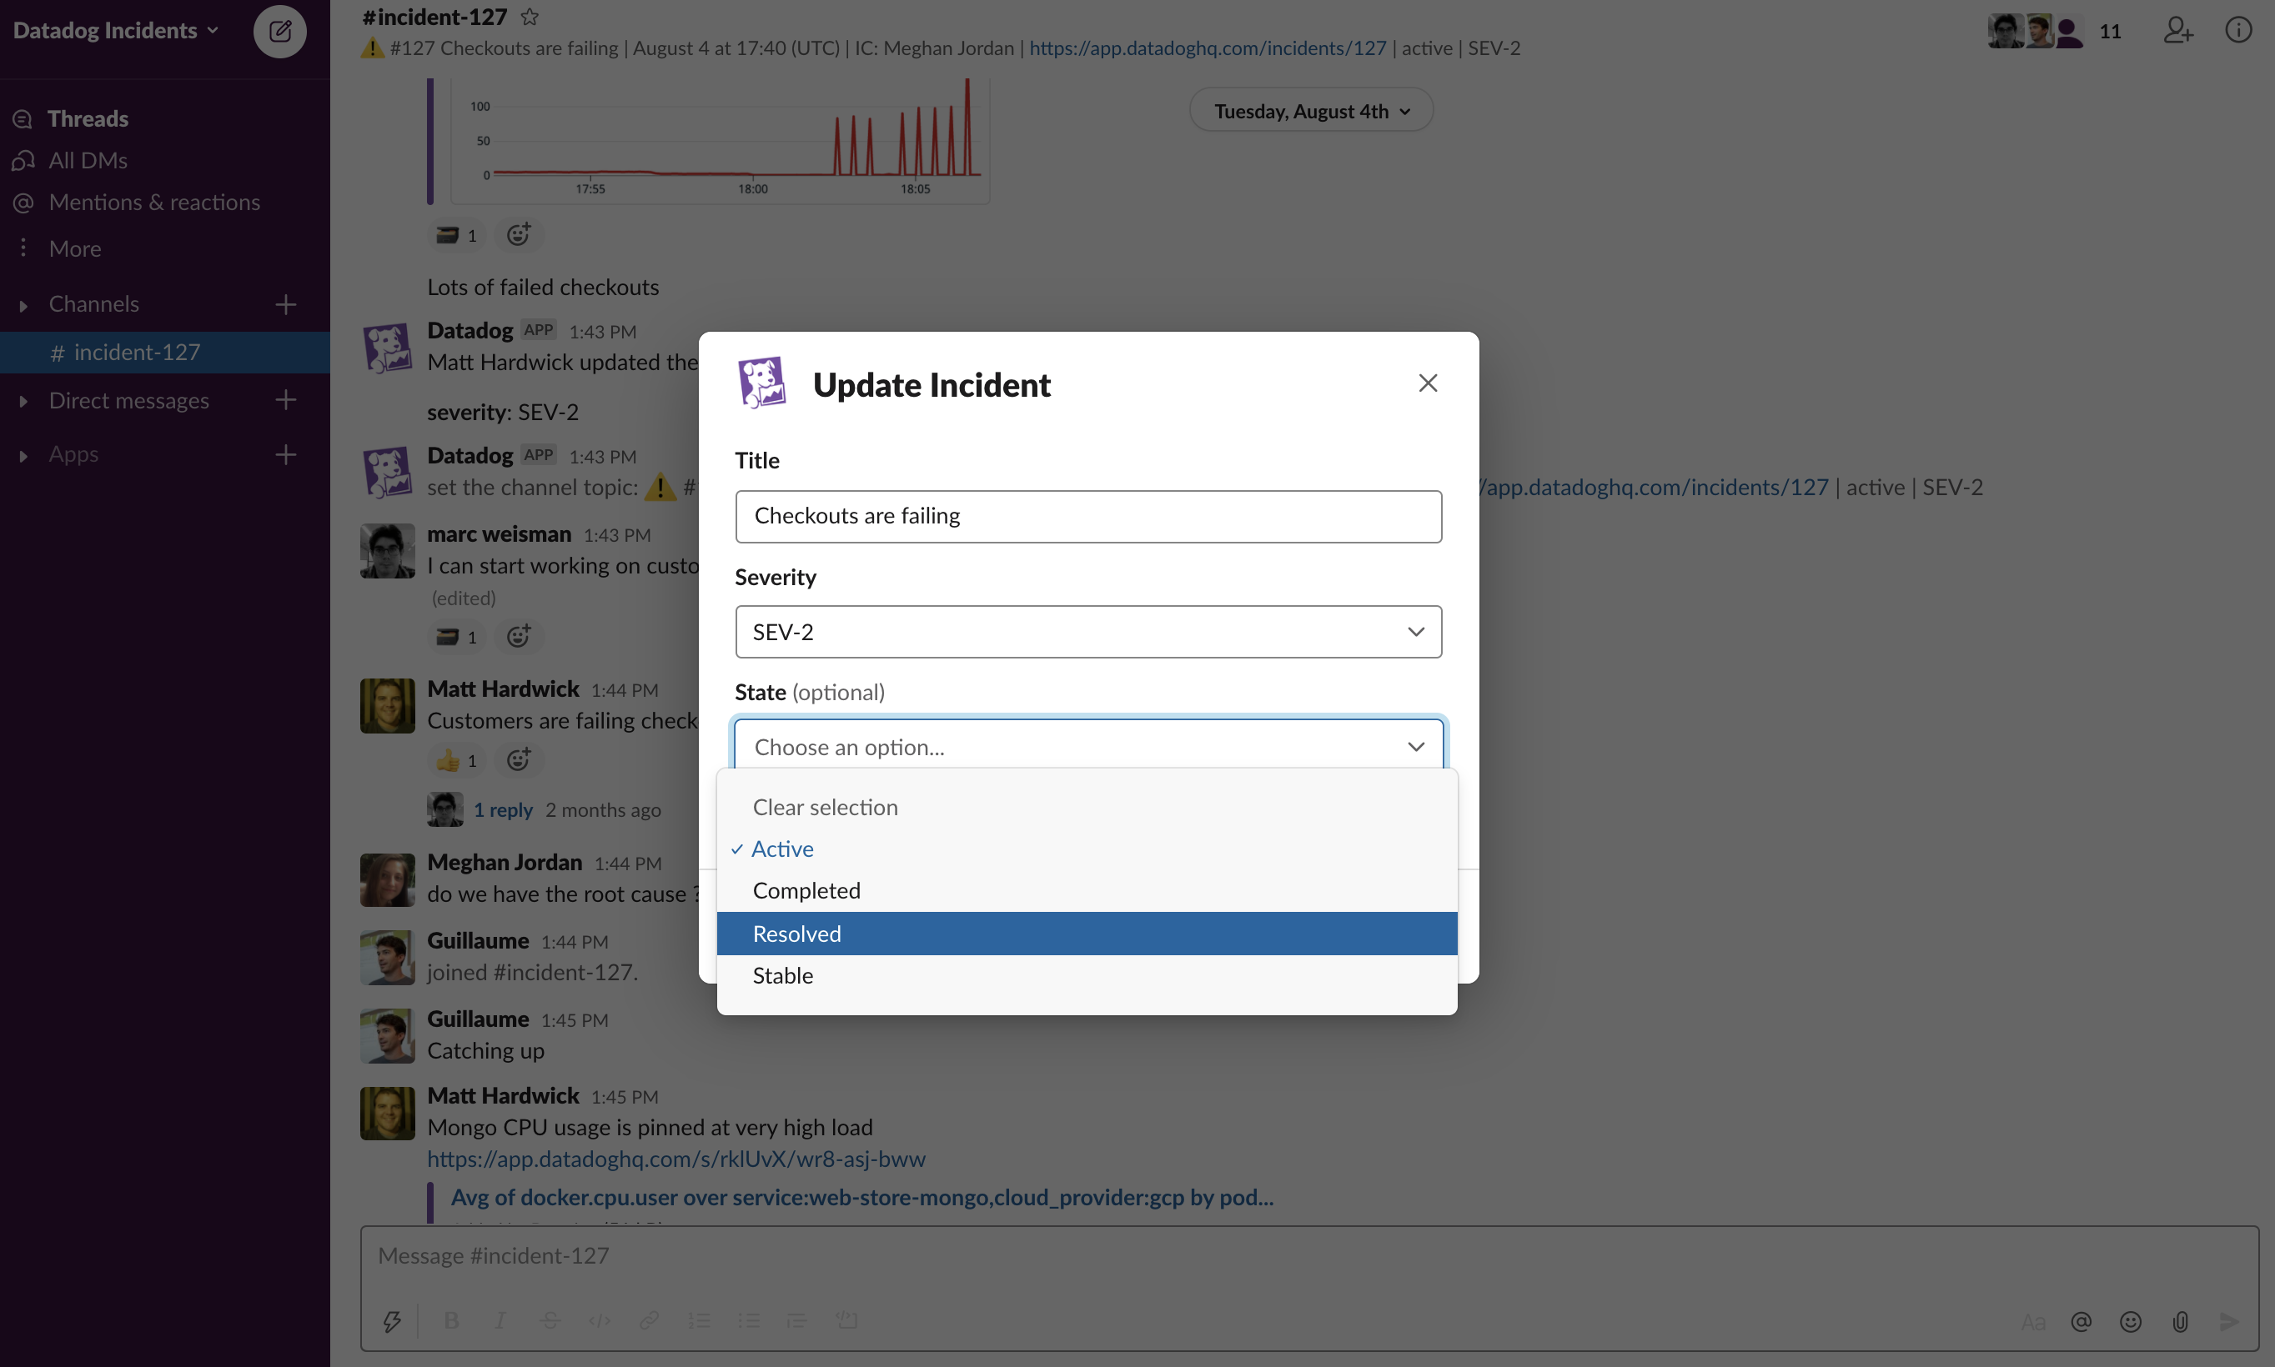Star the #incident-127 channel header
Viewport: 2275px width, 1367px height.
point(530,16)
